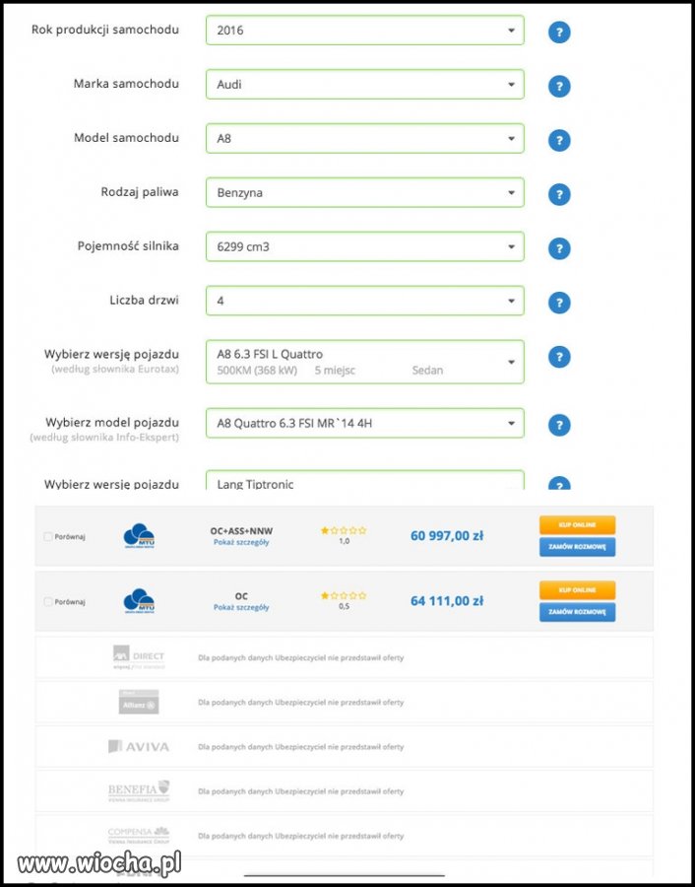Click the price 60 997,00 zł

447,535
